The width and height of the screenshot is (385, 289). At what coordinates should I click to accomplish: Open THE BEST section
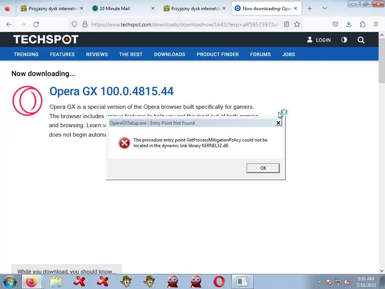click(131, 54)
